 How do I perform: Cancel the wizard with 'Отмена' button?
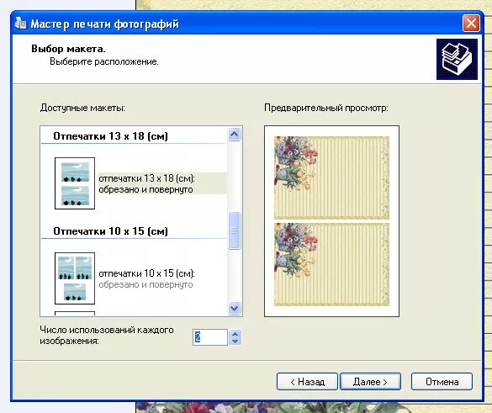442,382
